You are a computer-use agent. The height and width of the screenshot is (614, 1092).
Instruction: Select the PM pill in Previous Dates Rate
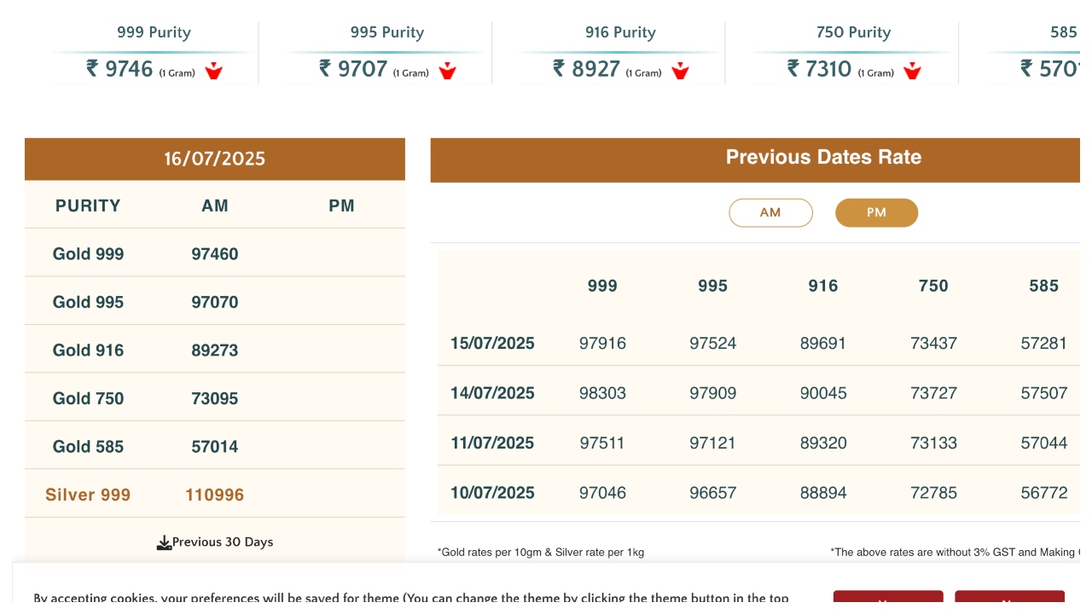[876, 213]
